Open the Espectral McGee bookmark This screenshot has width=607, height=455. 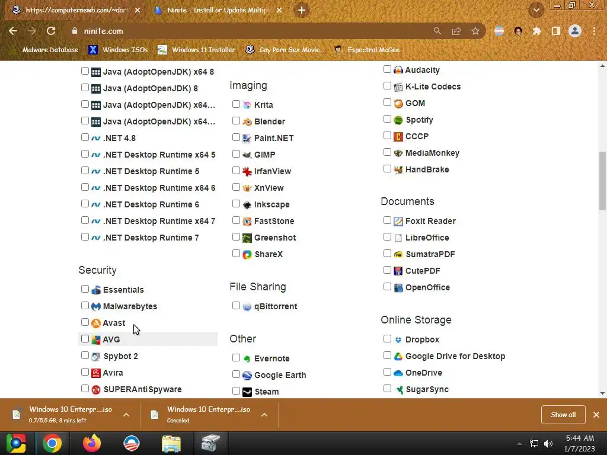[367, 50]
